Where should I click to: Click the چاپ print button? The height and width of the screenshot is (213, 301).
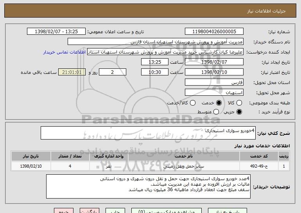[115, 211]
